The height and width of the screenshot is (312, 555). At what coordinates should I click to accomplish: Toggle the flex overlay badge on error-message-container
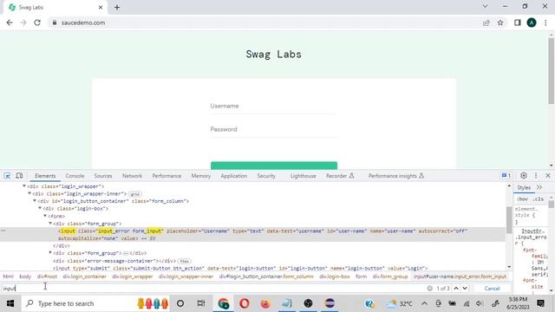pyautogui.click(x=184, y=261)
